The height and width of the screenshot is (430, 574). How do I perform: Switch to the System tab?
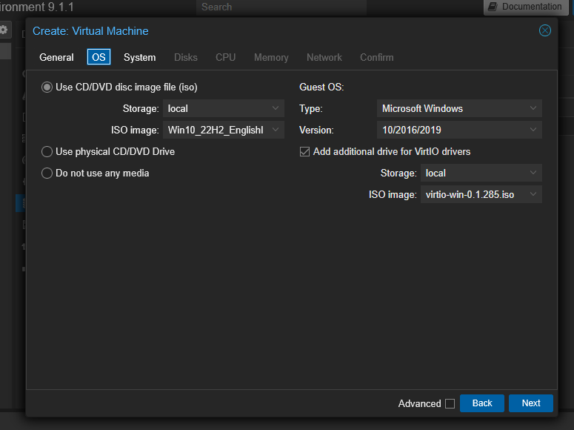tap(139, 57)
